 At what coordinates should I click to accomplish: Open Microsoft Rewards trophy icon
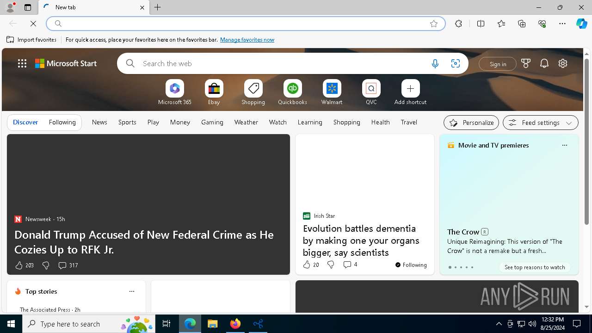pos(526,63)
